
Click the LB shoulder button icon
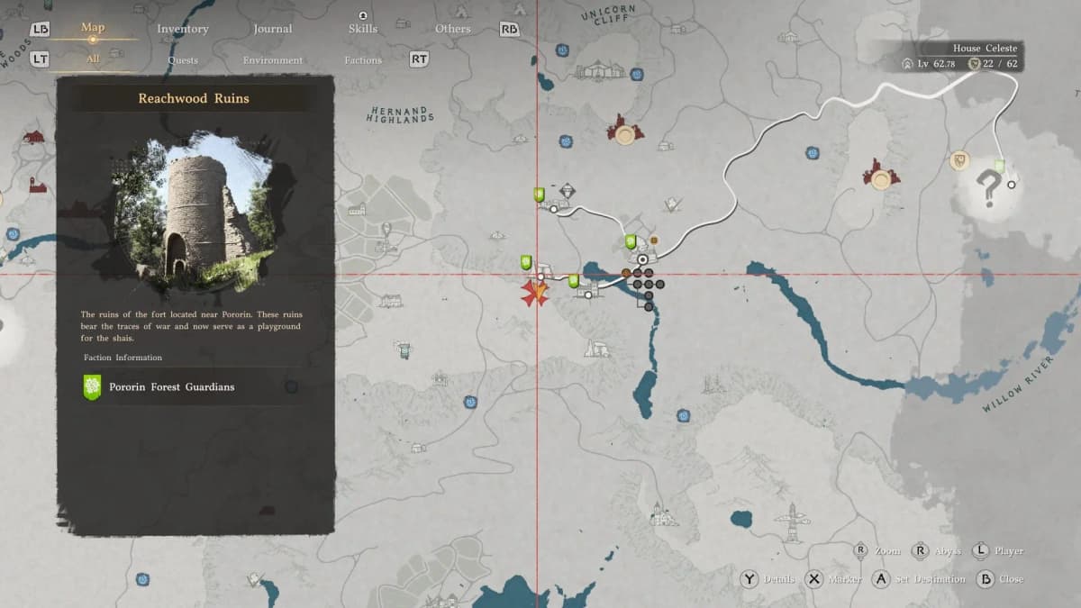[41, 29]
